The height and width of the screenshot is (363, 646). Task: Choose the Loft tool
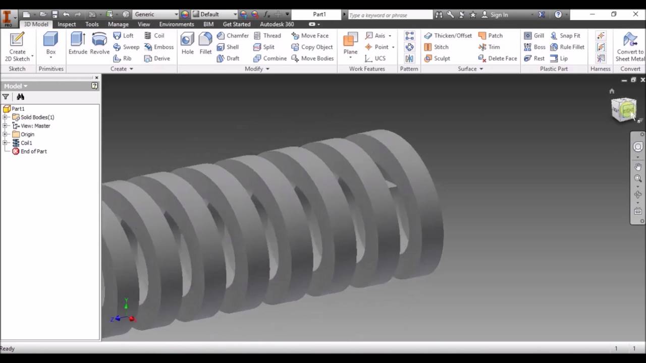[x=123, y=36]
